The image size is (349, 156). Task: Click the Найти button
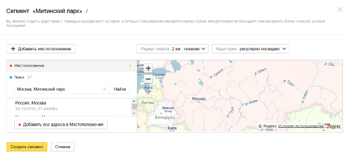pyautogui.click(x=120, y=89)
